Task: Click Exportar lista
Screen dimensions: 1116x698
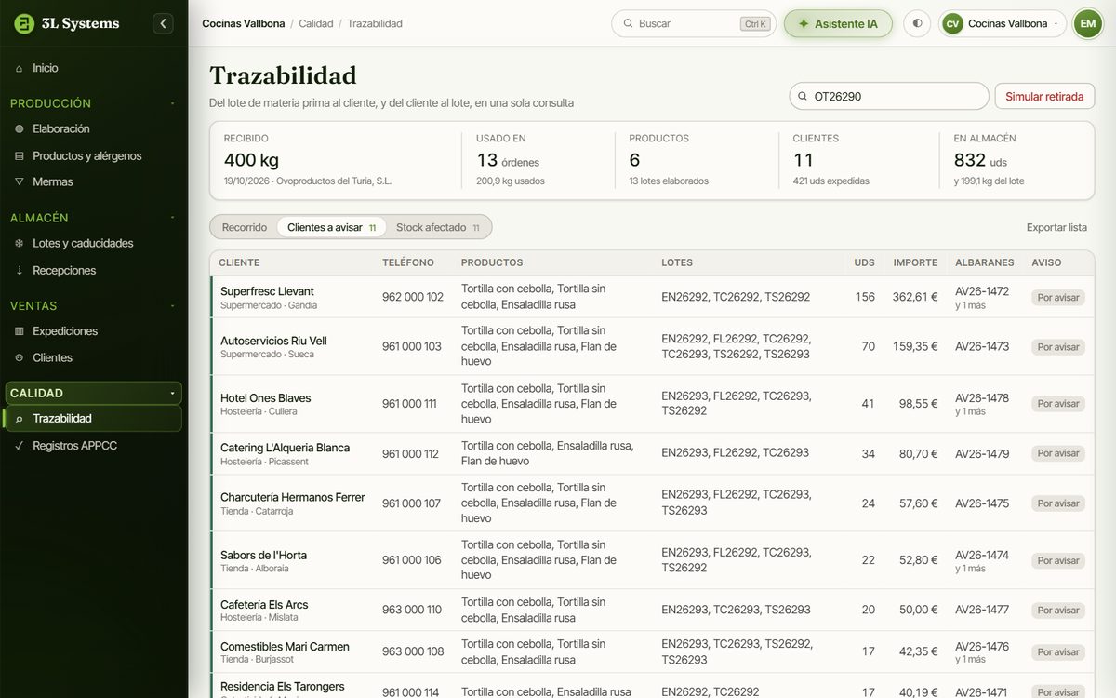Action: [x=1056, y=227]
